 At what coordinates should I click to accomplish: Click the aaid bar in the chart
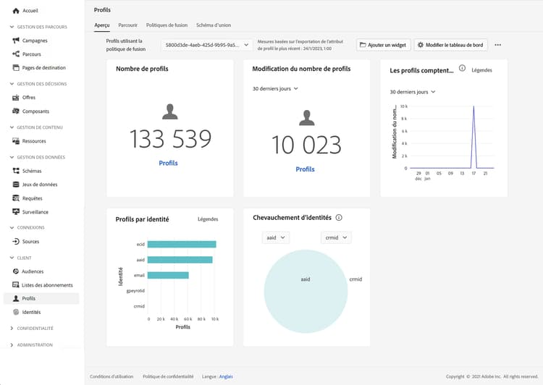point(180,260)
